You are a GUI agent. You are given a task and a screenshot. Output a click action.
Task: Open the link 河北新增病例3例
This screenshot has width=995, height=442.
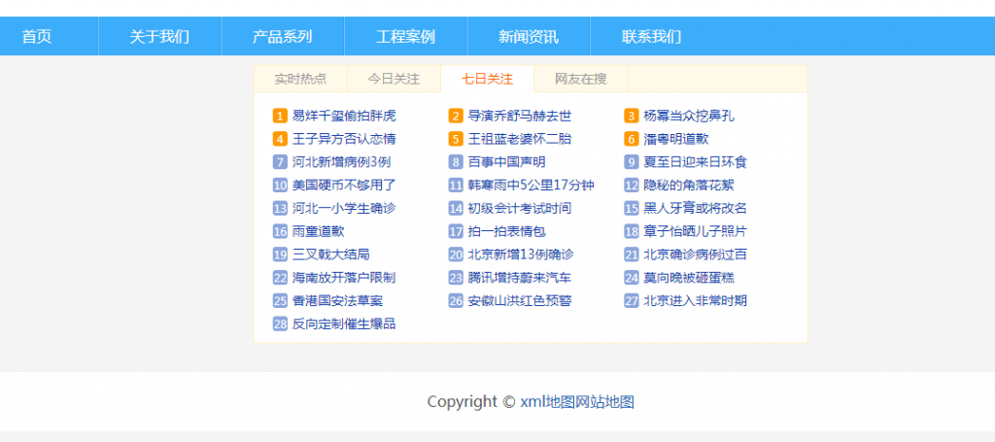point(341,161)
